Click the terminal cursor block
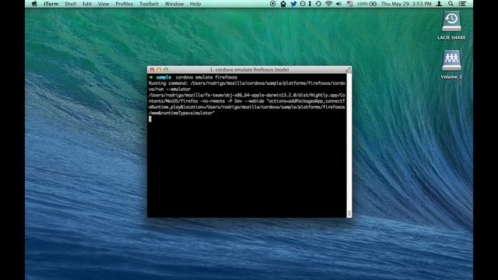498x280 pixels. (150, 119)
